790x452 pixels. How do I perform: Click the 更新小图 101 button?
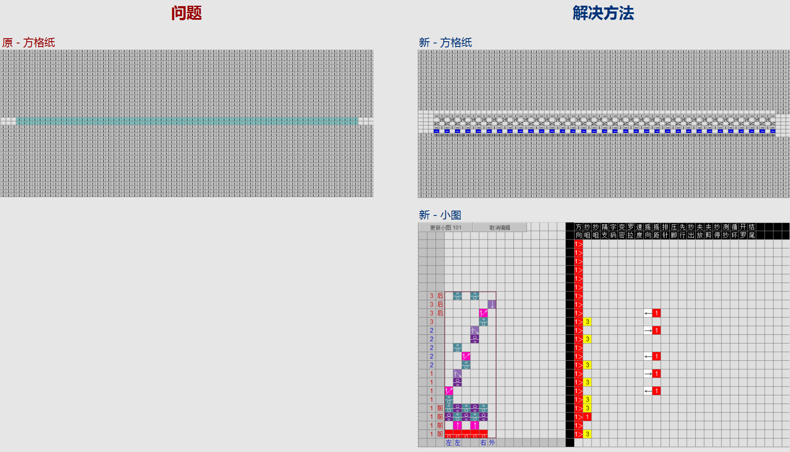[x=445, y=227]
